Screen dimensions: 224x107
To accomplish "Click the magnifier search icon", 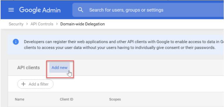I will [81, 10].
